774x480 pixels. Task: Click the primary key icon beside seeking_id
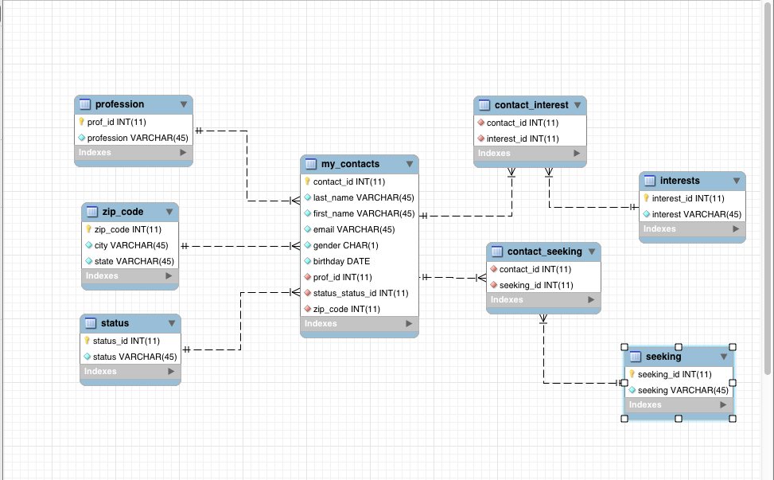(632, 374)
